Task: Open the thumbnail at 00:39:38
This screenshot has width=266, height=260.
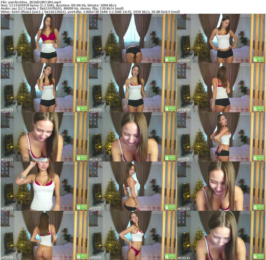Action: point(44,235)
